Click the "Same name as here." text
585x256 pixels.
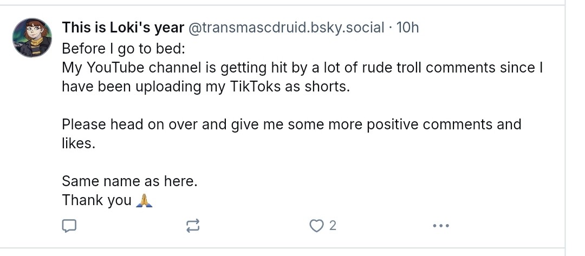(x=129, y=181)
